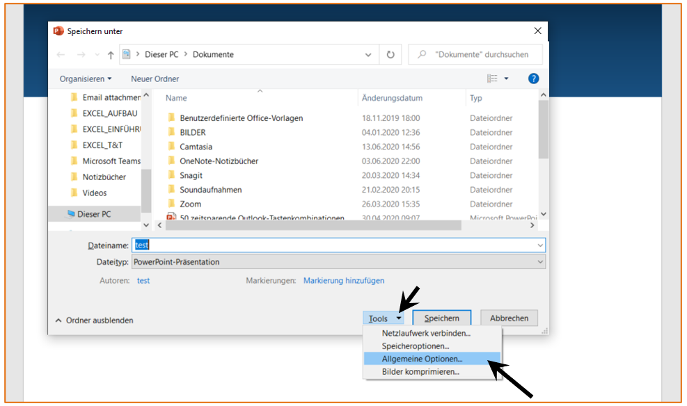The width and height of the screenshot is (687, 406).
Task: Select OneNote-Notizbücher folder
Action: pos(219,161)
